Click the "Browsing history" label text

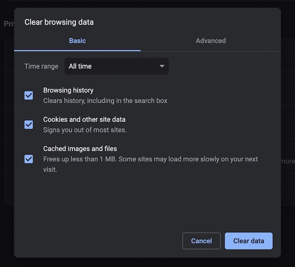68,90
